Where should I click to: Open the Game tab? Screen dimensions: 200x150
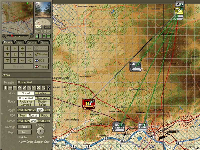pos(44,42)
